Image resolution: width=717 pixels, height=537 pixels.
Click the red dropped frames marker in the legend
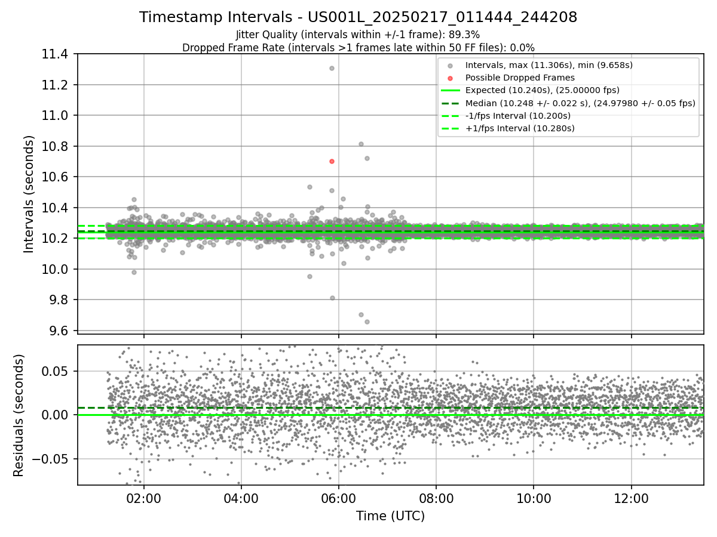(450, 78)
